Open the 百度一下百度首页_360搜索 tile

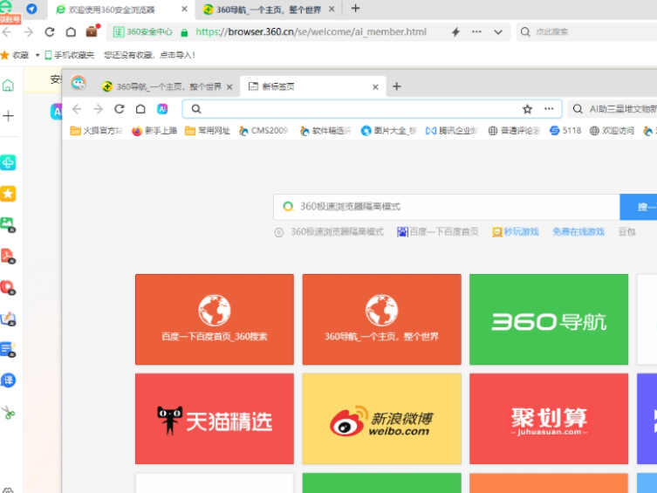pos(215,319)
